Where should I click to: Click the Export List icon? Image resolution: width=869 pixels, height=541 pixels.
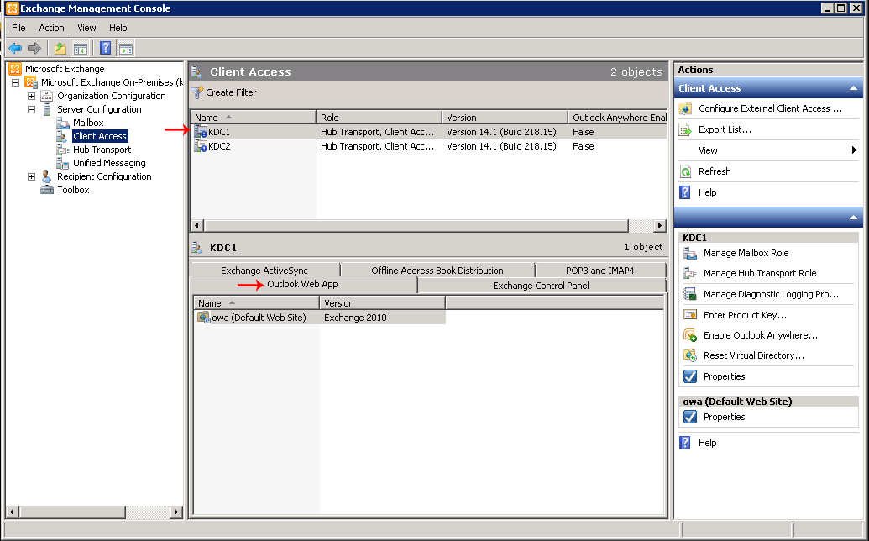pos(686,129)
